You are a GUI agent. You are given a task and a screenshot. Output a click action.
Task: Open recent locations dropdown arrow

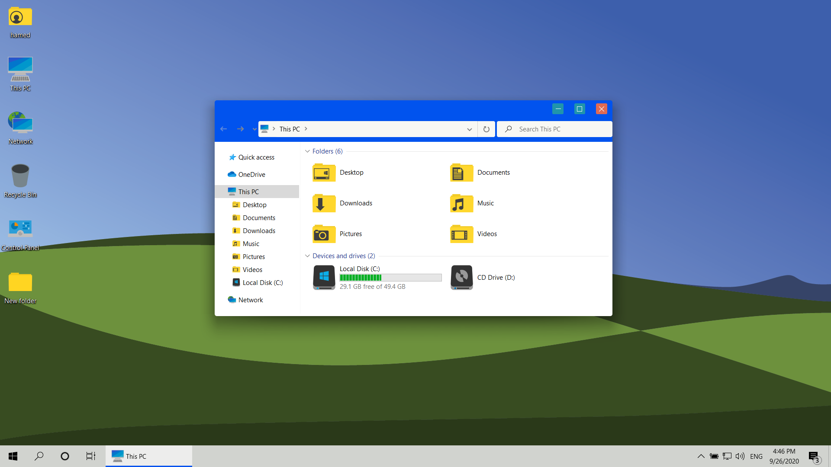(x=254, y=129)
